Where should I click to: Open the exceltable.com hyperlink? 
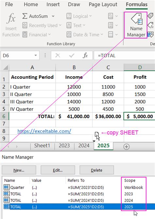(x=44, y=131)
